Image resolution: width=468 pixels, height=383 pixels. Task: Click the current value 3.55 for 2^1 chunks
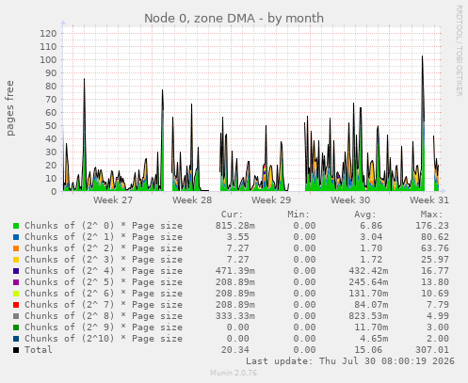point(238,237)
